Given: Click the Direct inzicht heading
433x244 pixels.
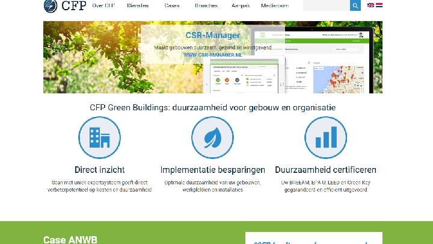Looking at the screenshot, I should 99,169.
